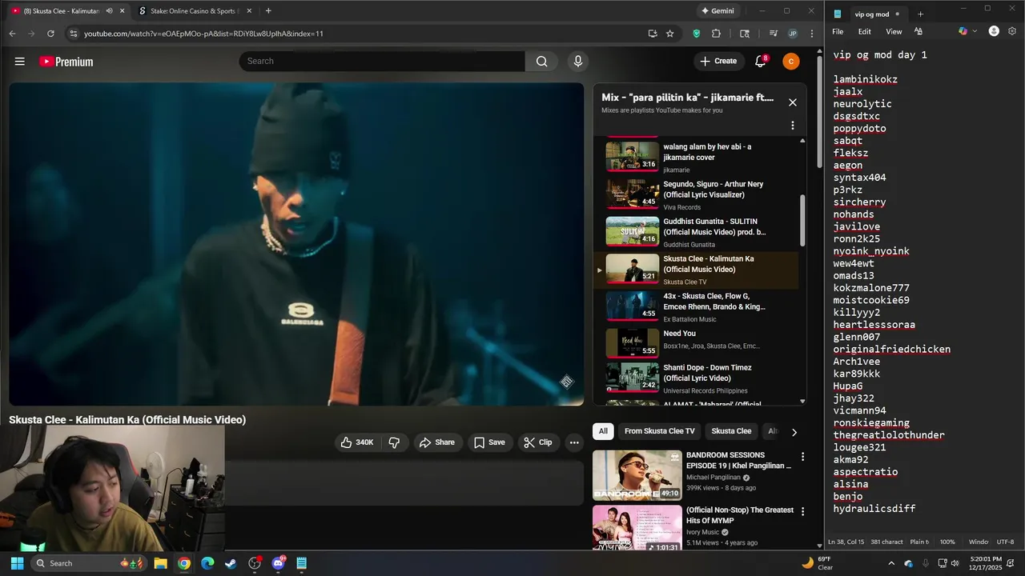Click the Chrome address bar URL

(x=203, y=34)
